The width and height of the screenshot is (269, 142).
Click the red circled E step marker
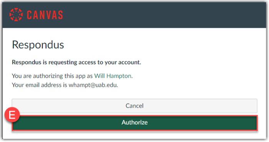(x=12, y=115)
